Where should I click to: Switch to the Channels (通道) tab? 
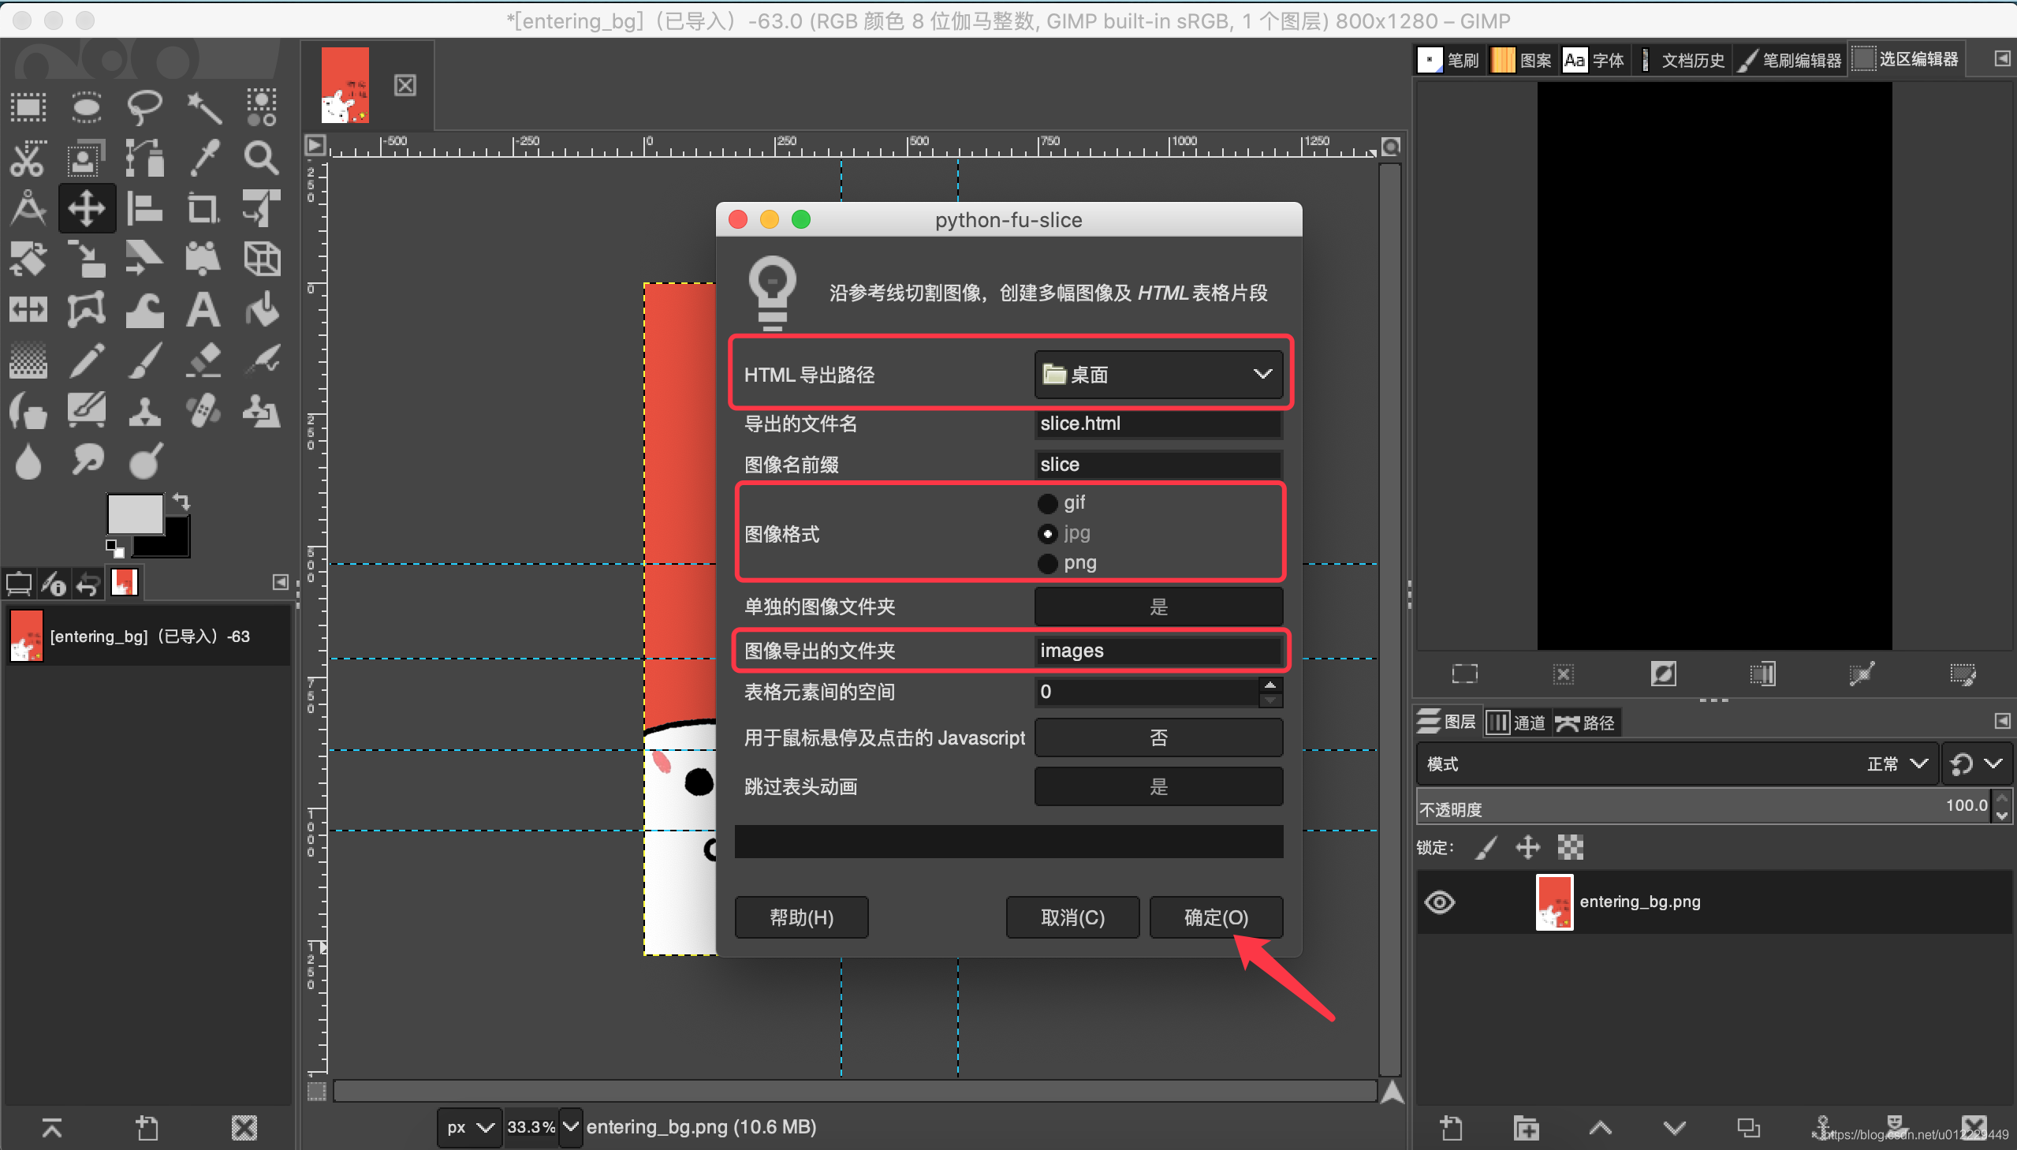[1516, 722]
